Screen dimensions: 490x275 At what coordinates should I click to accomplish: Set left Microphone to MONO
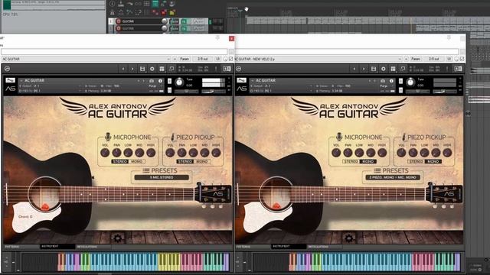136,161
